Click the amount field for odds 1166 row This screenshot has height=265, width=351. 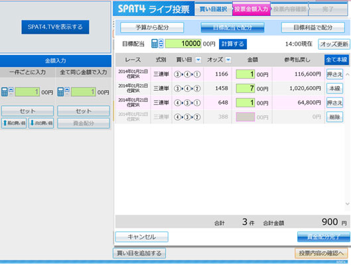click(246, 74)
